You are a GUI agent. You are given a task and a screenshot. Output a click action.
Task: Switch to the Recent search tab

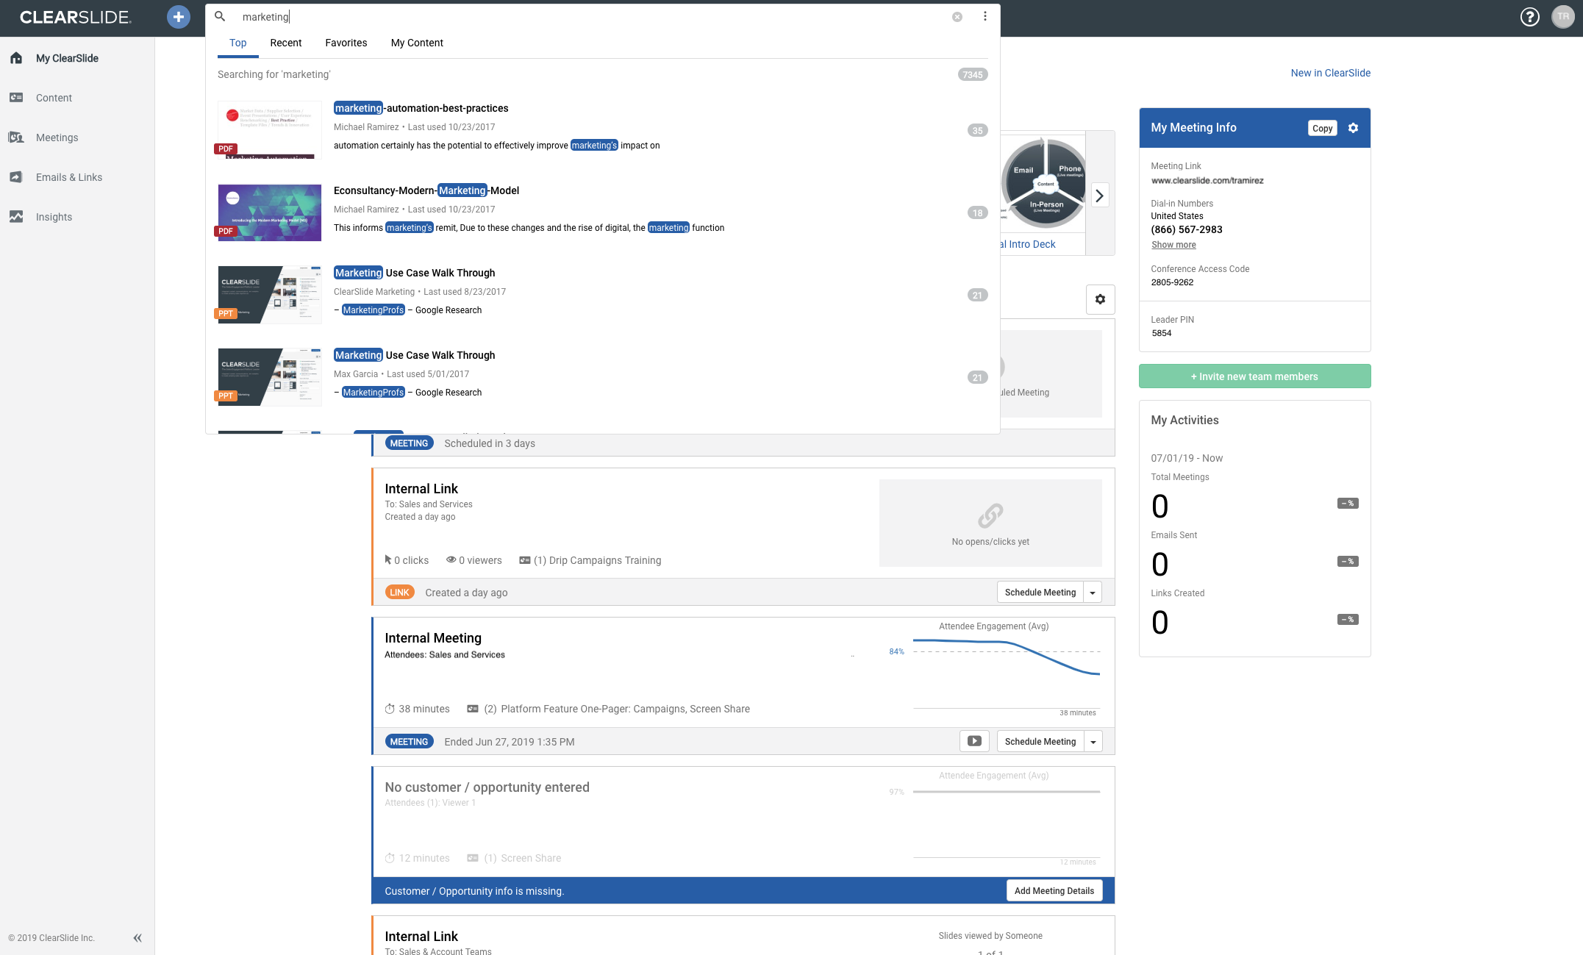point(285,43)
